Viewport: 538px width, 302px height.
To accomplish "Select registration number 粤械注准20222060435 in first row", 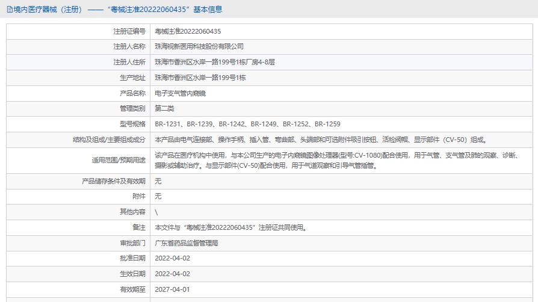I will pos(188,31).
